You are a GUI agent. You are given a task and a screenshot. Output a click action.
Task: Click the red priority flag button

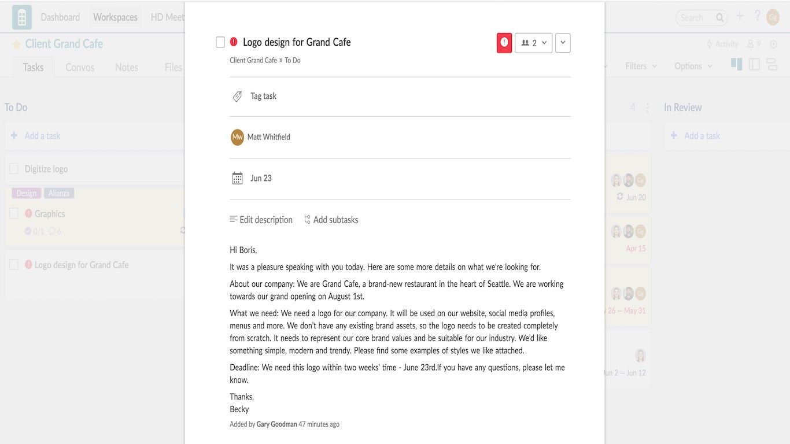click(x=504, y=43)
